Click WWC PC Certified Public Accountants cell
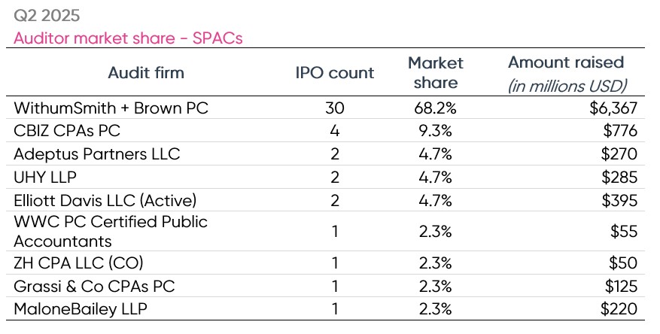660x334 pixels. pos(111,231)
